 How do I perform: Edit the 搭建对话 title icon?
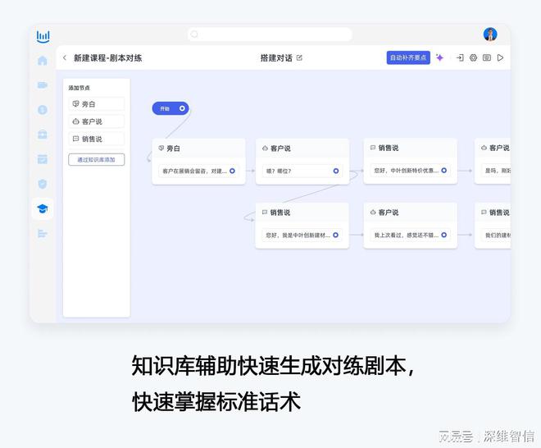pyautogui.click(x=299, y=57)
